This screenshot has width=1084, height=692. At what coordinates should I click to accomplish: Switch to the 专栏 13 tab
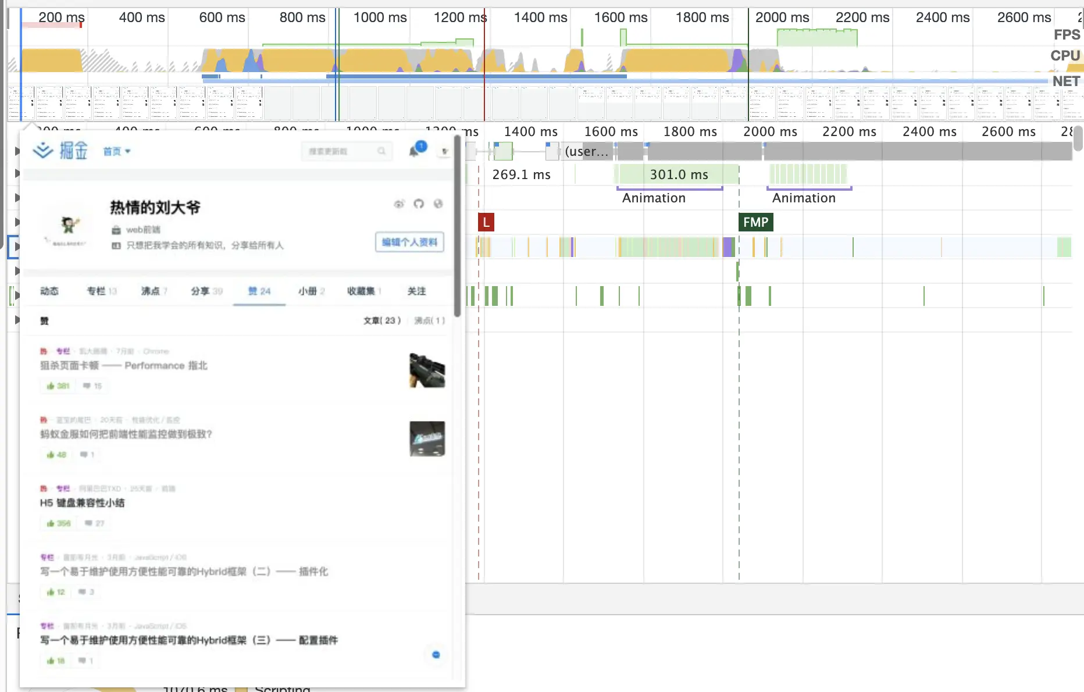[102, 291]
